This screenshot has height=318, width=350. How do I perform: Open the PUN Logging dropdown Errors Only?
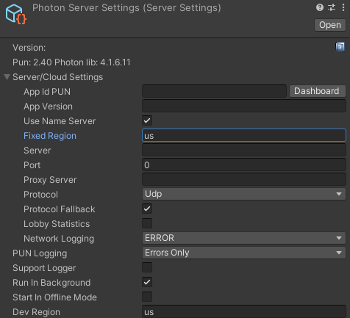pos(244,253)
